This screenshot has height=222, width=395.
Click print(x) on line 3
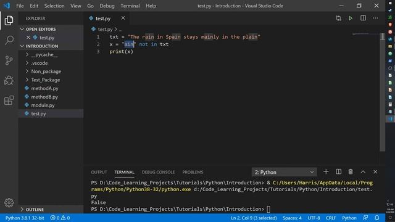[121, 52]
